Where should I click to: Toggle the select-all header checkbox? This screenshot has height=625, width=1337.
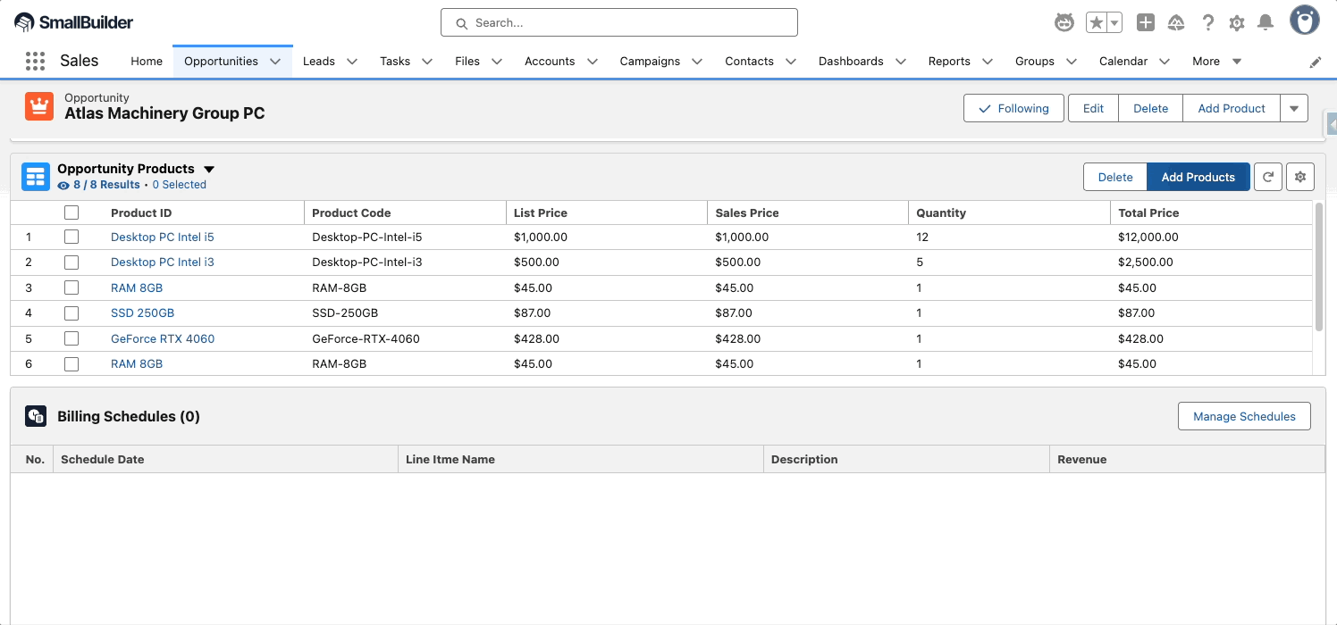[71, 212]
